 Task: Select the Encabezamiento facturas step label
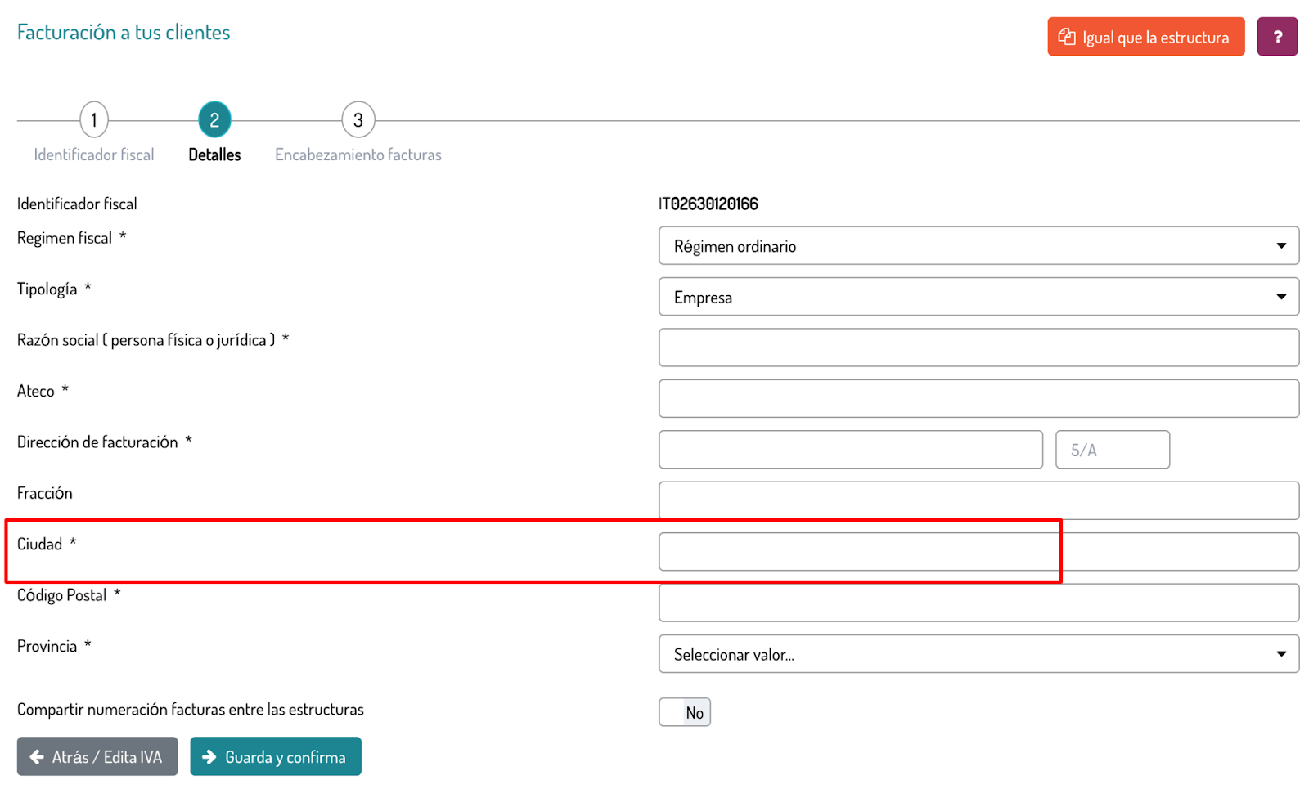coord(358,155)
